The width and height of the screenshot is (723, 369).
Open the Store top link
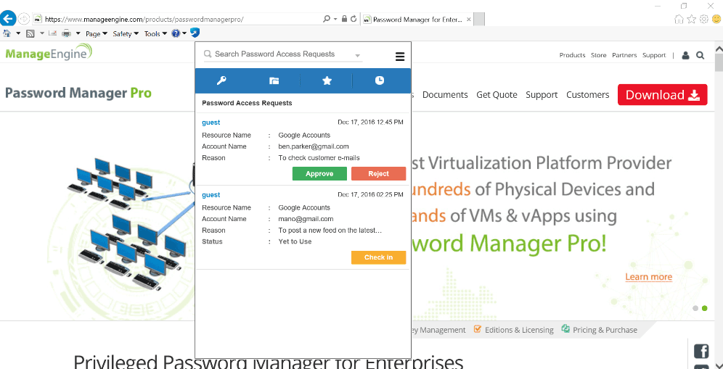pyautogui.click(x=598, y=55)
